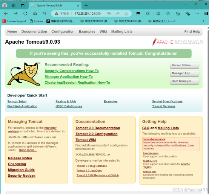Reload the page with the refresh icon
Image resolution: width=209 pixels, height=194 pixels.
25,14
